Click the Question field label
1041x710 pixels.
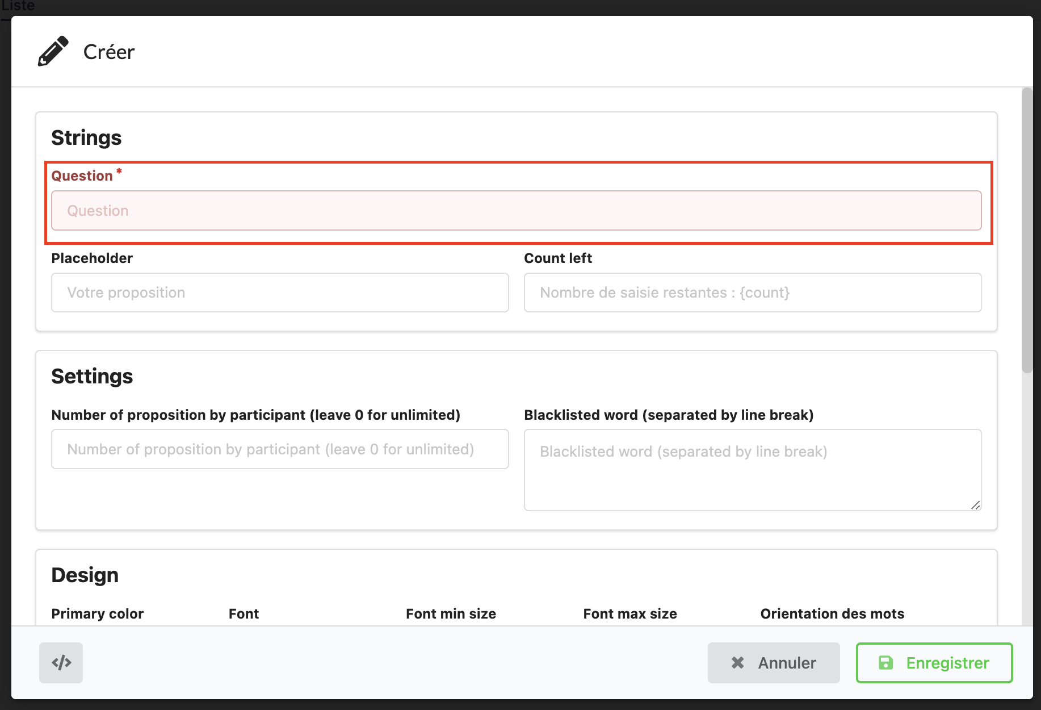tap(82, 176)
